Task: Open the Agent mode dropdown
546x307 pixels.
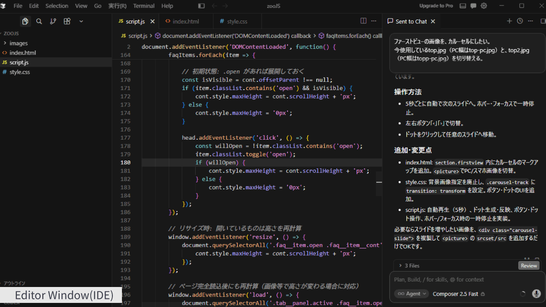Action: (411, 294)
